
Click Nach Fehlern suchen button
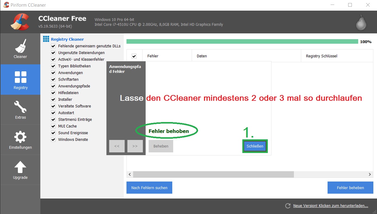click(x=149, y=188)
